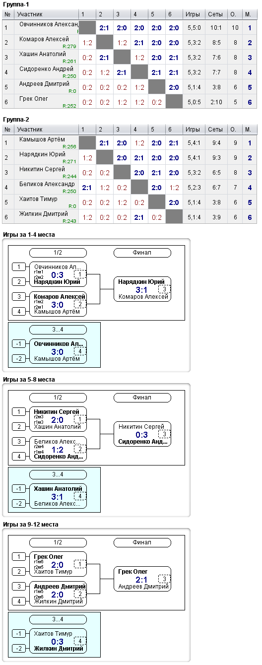
Task: Select the Финал header in 5-8 places
Action: coord(142,398)
